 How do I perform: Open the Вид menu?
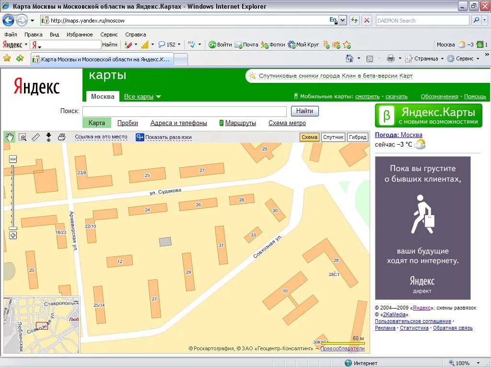[55, 34]
